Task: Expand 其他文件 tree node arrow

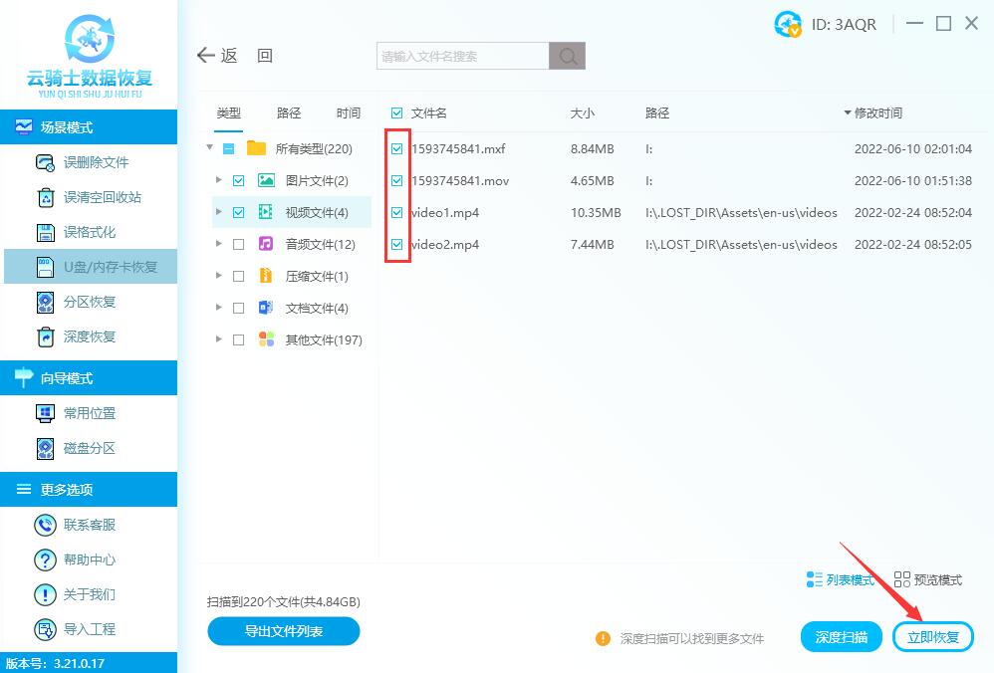Action: (219, 339)
